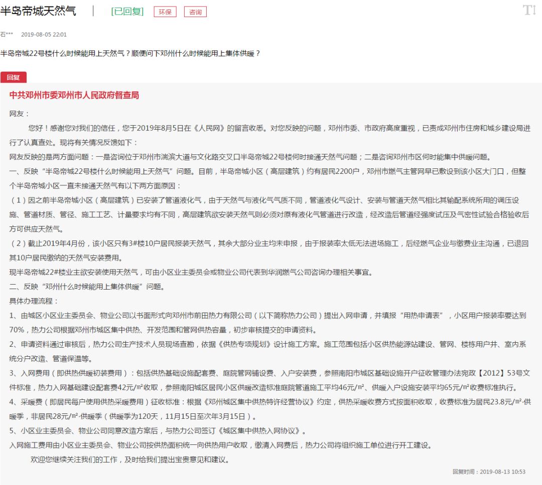Click the greeting 网友：
This screenshot has width=542, height=485.
[x=20, y=114]
